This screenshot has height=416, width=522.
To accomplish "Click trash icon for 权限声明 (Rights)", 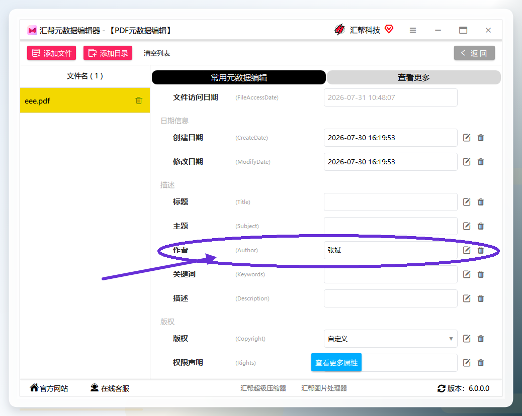I will click(481, 363).
